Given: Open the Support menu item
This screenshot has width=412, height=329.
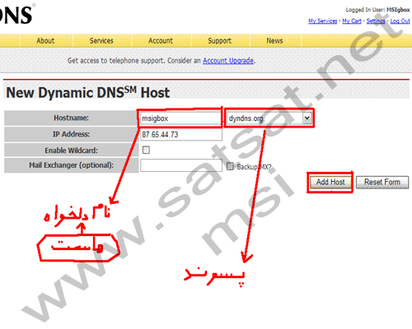Looking at the screenshot, I should pos(219,40).
